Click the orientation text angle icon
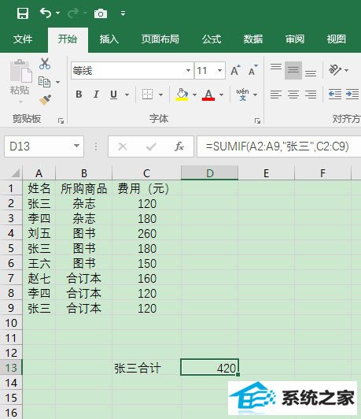The height and width of the screenshot is (419, 361). [335, 70]
